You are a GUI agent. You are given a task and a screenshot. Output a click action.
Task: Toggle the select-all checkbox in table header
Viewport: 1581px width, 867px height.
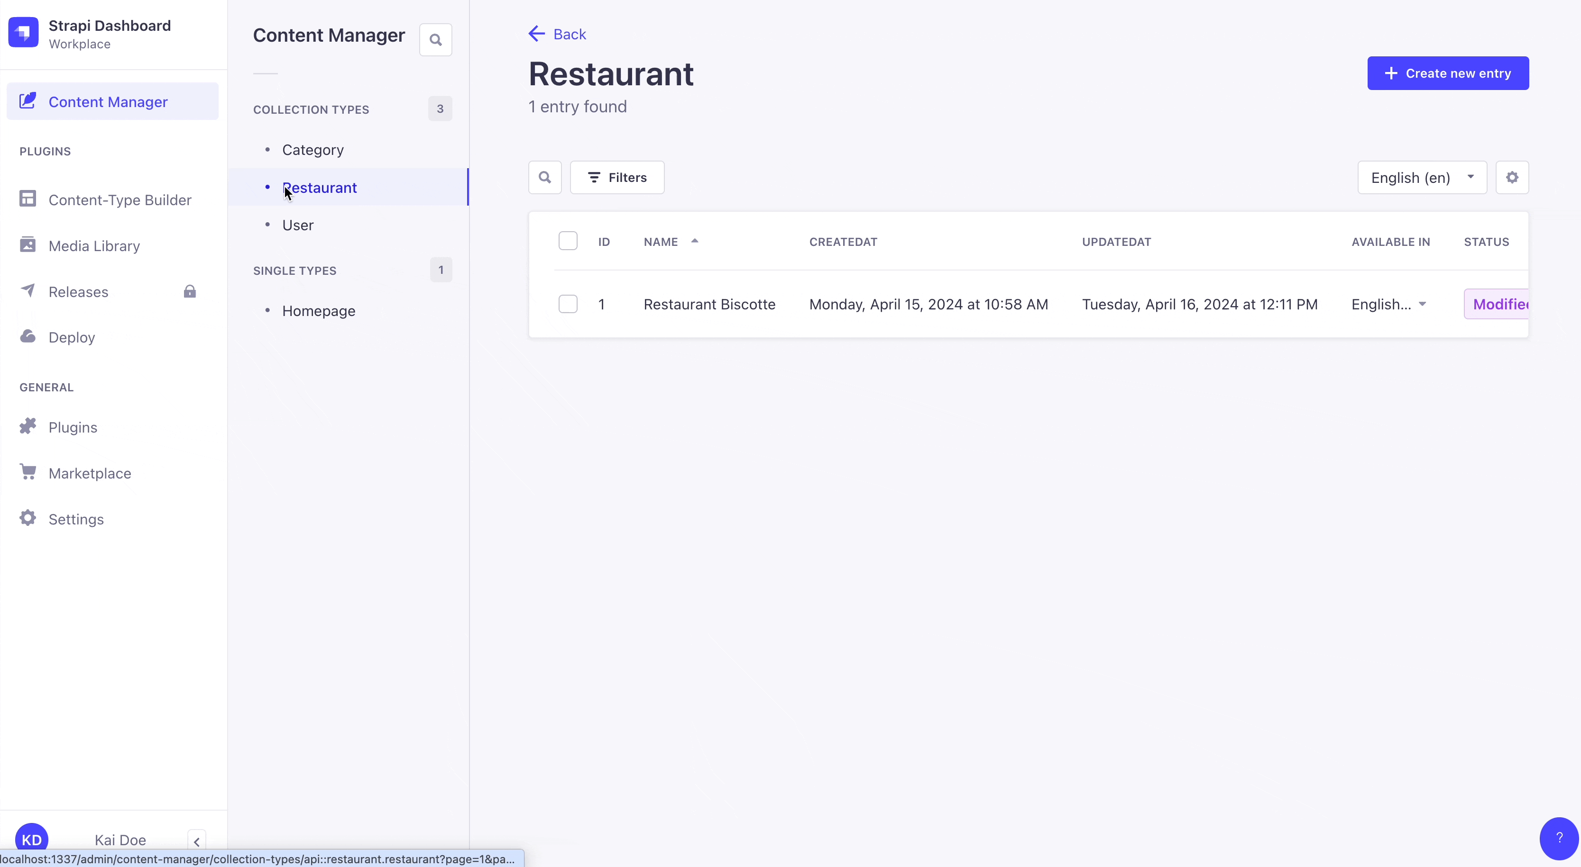pyautogui.click(x=568, y=241)
